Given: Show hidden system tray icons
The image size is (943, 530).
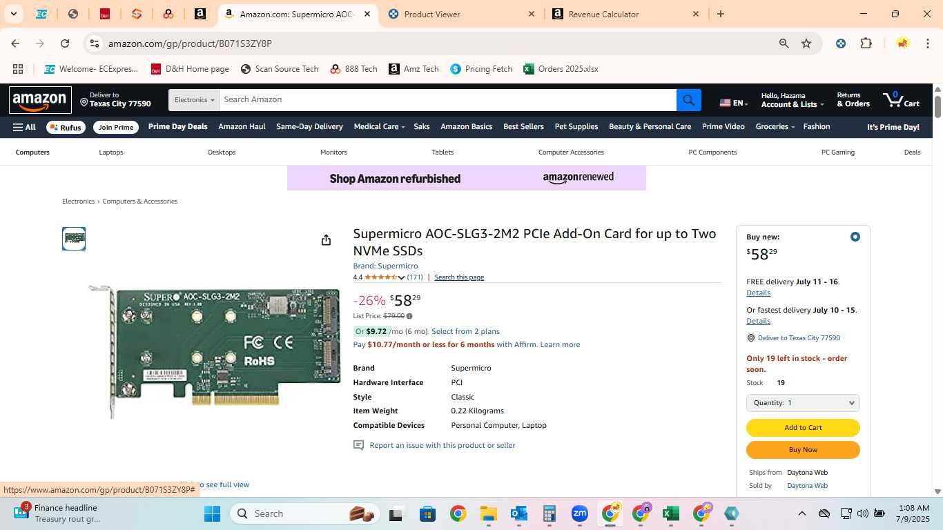Looking at the screenshot, I should 801,513.
